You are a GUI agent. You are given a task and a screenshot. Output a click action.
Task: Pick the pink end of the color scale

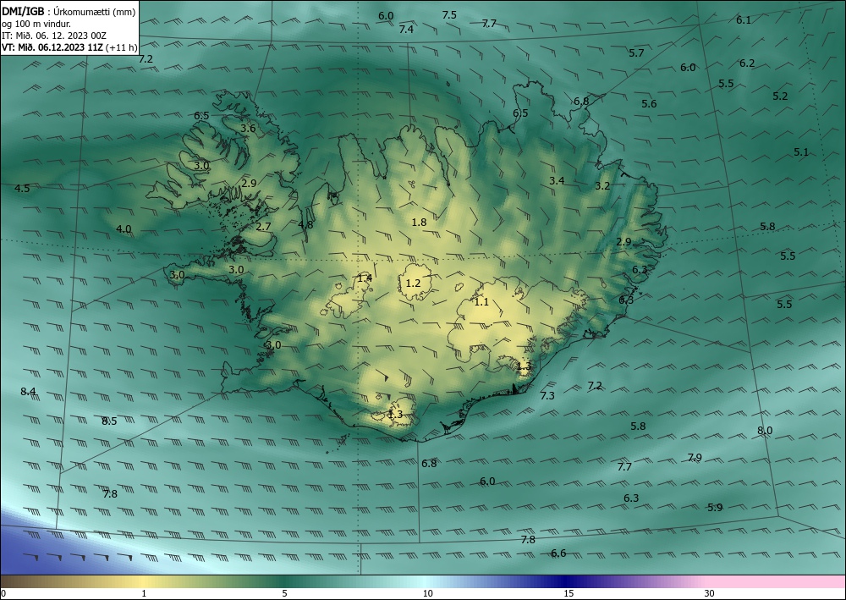click(x=777, y=581)
